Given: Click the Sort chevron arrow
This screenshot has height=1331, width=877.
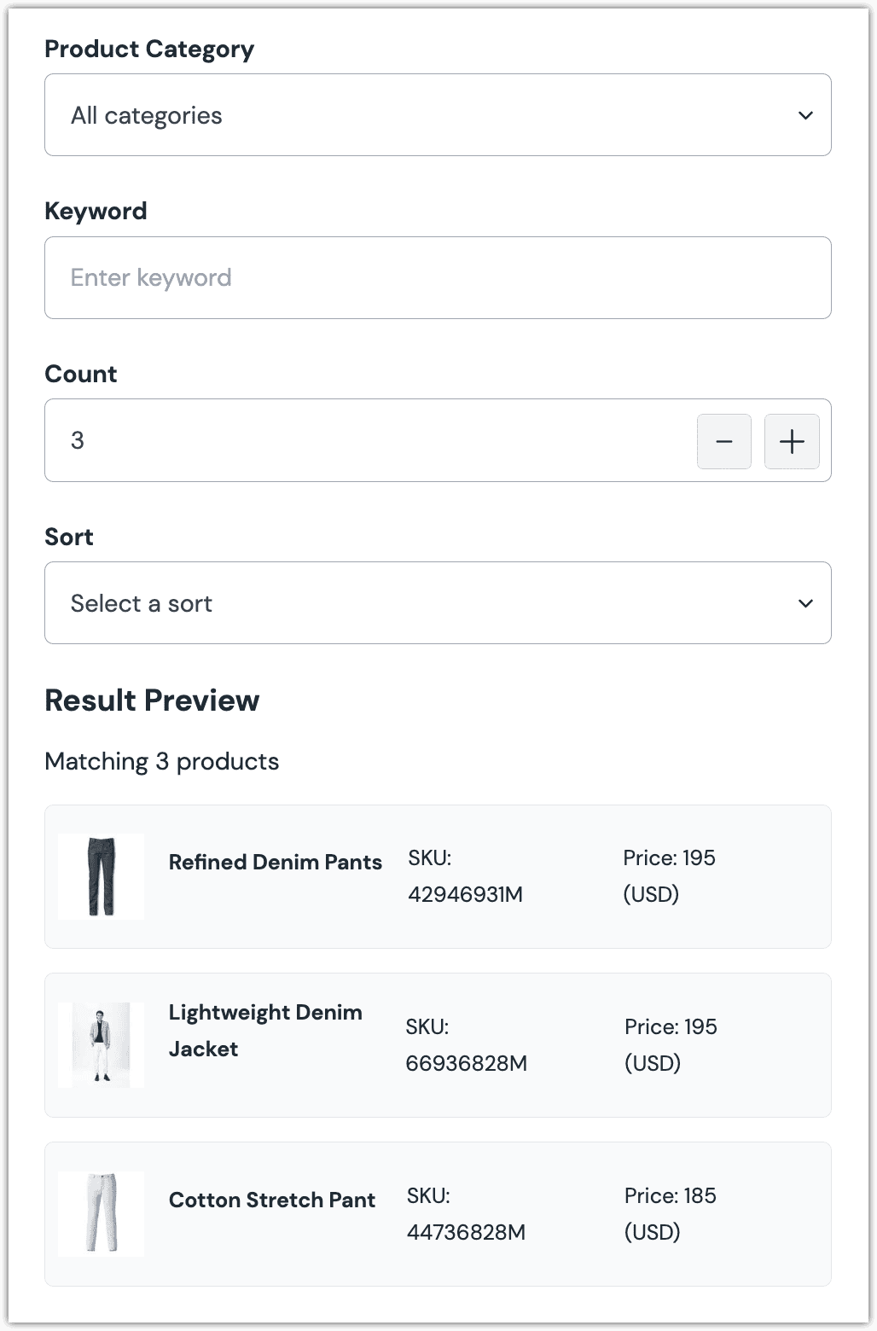Looking at the screenshot, I should (x=805, y=603).
